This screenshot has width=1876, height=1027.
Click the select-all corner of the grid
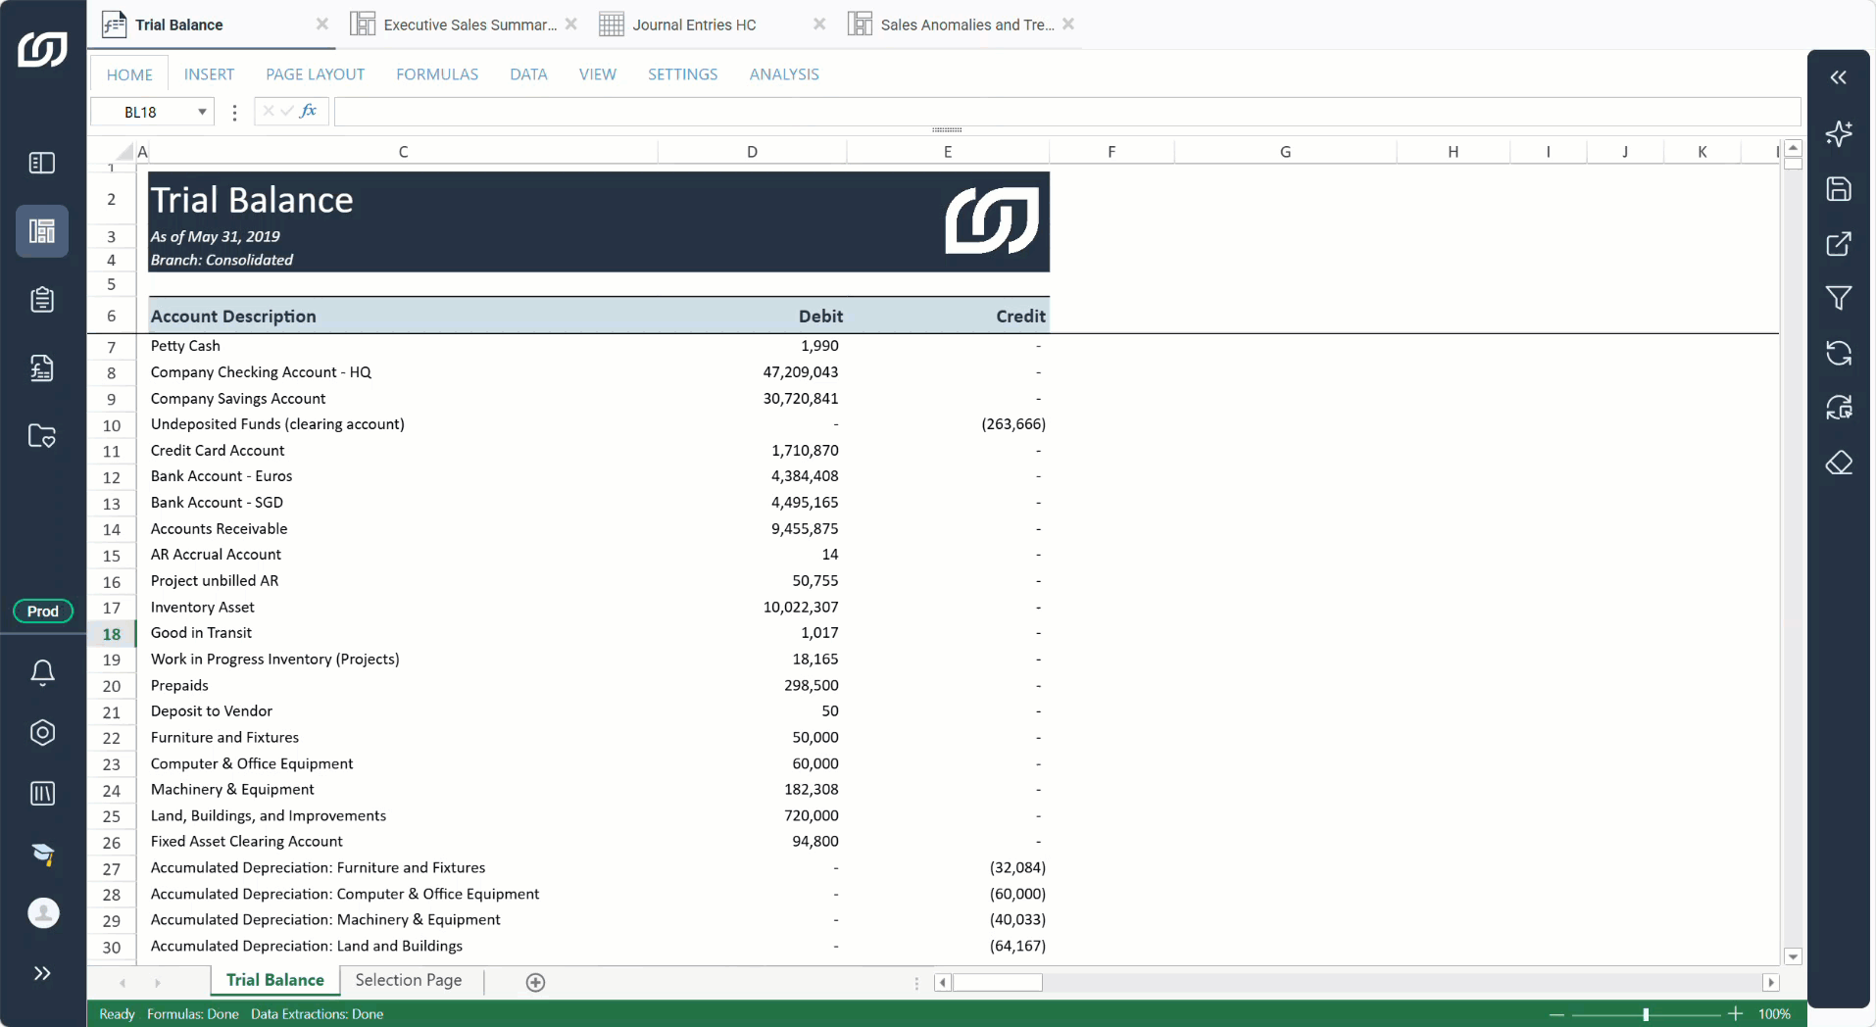(124, 151)
